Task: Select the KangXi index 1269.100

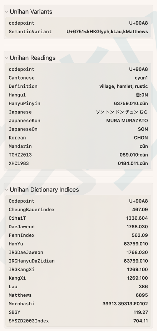Action: pyautogui.click(x=138, y=278)
